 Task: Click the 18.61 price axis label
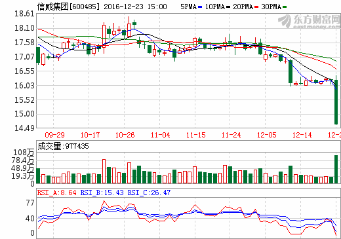click(24, 14)
